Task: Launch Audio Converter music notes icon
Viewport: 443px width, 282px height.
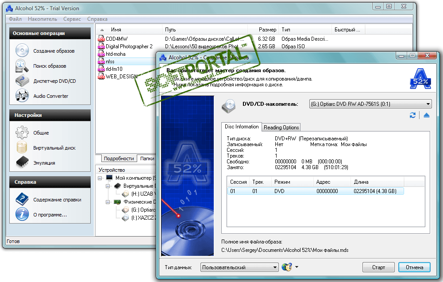Action: click(22, 96)
